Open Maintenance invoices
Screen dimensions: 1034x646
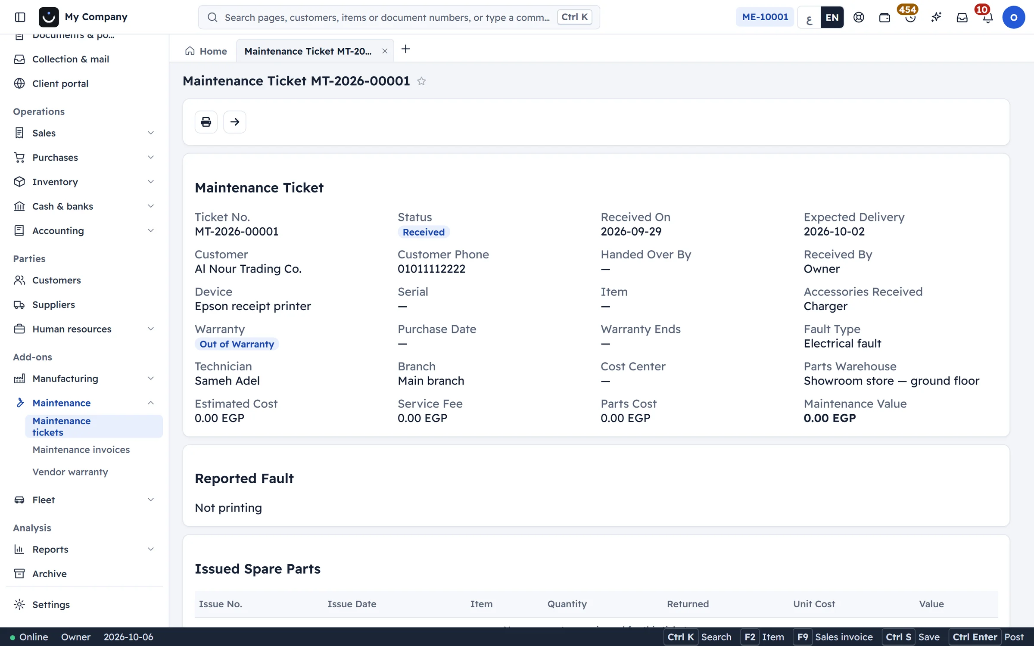point(94,450)
